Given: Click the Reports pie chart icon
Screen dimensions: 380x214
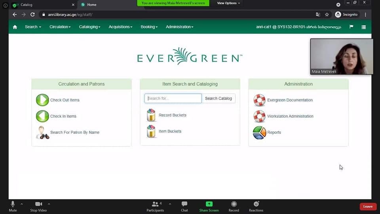Looking at the screenshot, I should (259, 132).
